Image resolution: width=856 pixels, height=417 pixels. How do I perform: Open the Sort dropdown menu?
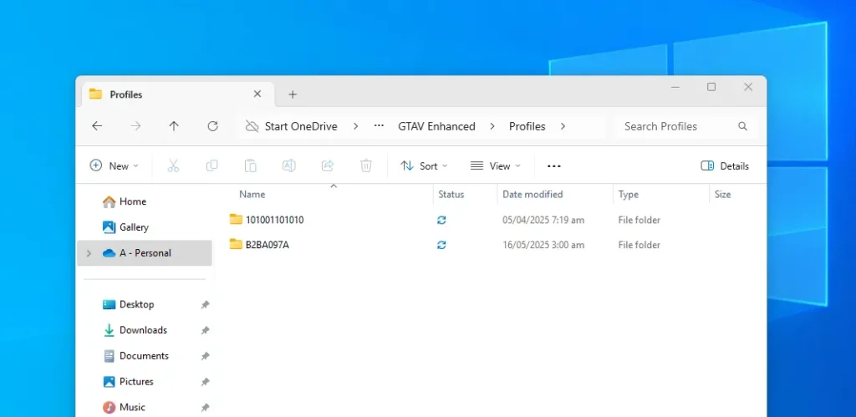pyautogui.click(x=425, y=165)
